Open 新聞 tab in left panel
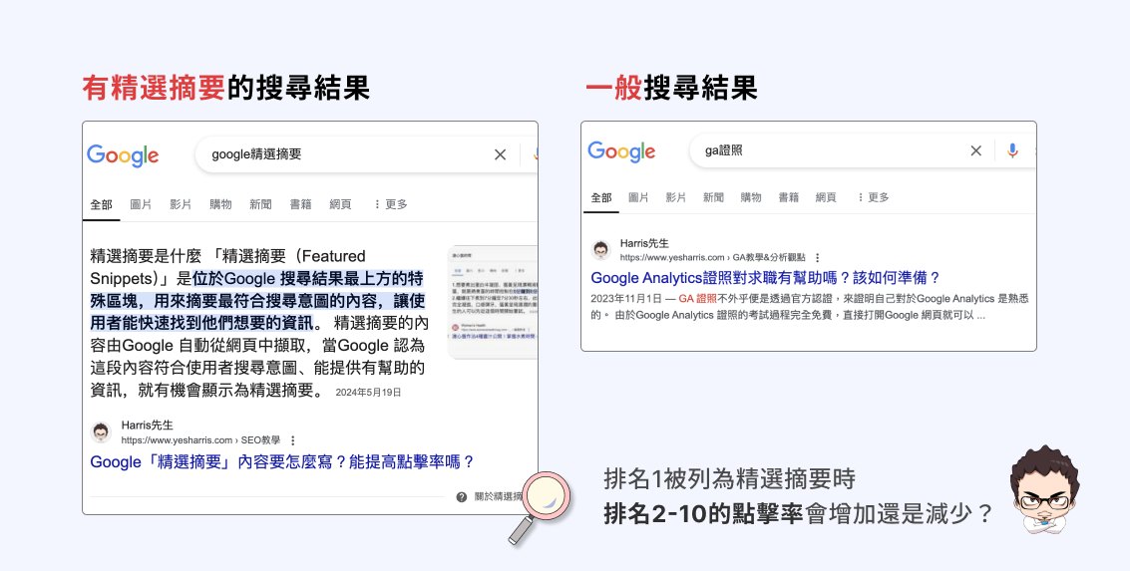 [260, 204]
